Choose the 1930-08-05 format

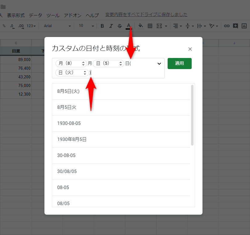tap(121, 124)
